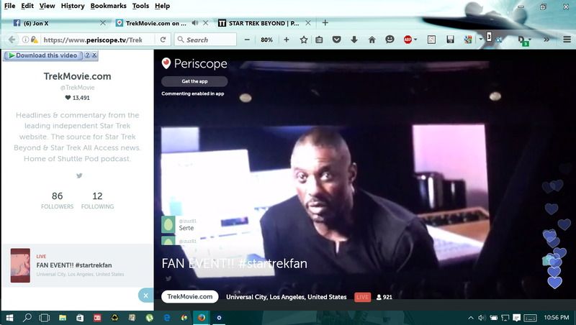Image resolution: width=576 pixels, height=325 pixels.
Task: Click Download this video button
Action: coord(43,55)
